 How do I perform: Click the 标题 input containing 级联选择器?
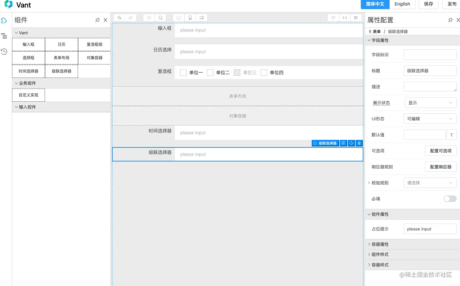click(x=430, y=71)
